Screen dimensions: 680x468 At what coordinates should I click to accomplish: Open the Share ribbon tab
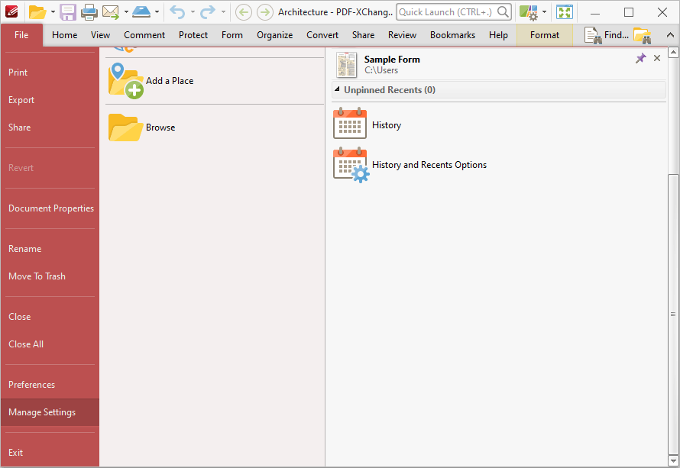(363, 35)
